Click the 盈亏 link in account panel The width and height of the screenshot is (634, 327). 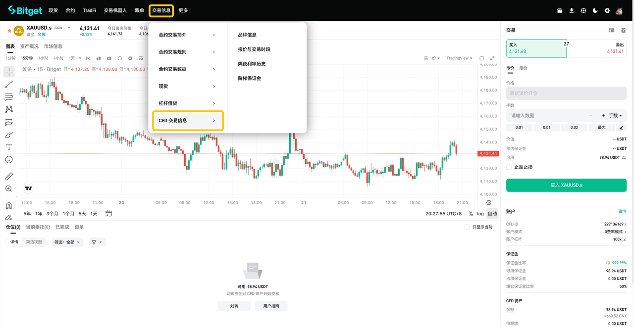coord(623,212)
